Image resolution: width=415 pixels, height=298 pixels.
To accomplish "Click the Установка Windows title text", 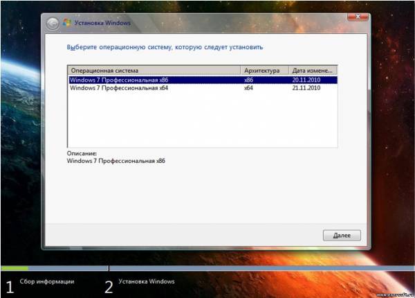I will click(102, 23).
